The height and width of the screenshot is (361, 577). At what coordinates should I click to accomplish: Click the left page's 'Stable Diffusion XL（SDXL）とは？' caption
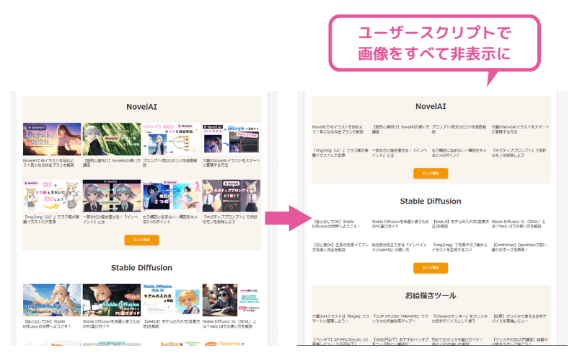point(229,323)
